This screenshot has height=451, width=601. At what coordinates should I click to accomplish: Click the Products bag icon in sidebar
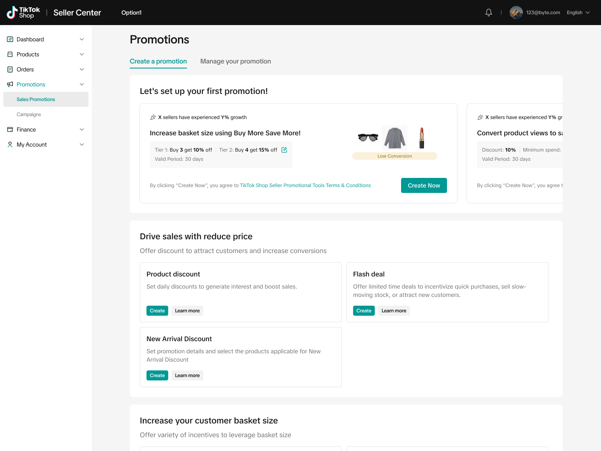pos(10,54)
